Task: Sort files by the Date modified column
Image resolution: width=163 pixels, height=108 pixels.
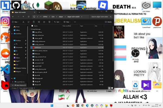Action: (71, 26)
